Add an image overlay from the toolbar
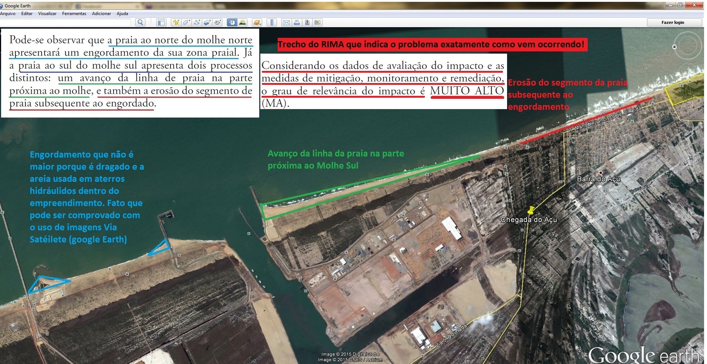707x364 pixels. point(207,22)
